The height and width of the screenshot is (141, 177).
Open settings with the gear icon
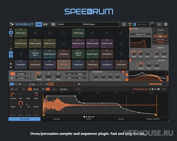[166, 24]
